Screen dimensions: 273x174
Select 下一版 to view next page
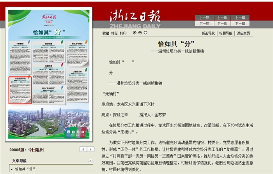coord(222,23)
